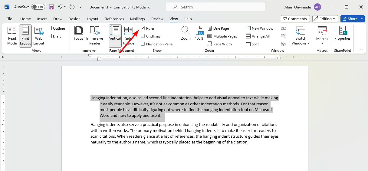Image resolution: width=368 pixels, height=171 pixels.
Task: Open Outline view
Action: [x=56, y=28]
